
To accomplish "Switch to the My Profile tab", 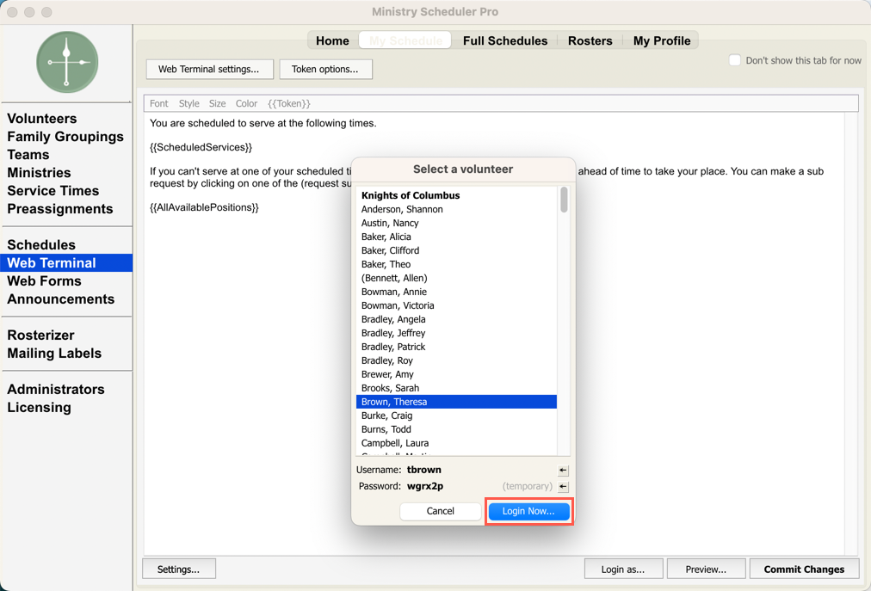I will [x=662, y=40].
